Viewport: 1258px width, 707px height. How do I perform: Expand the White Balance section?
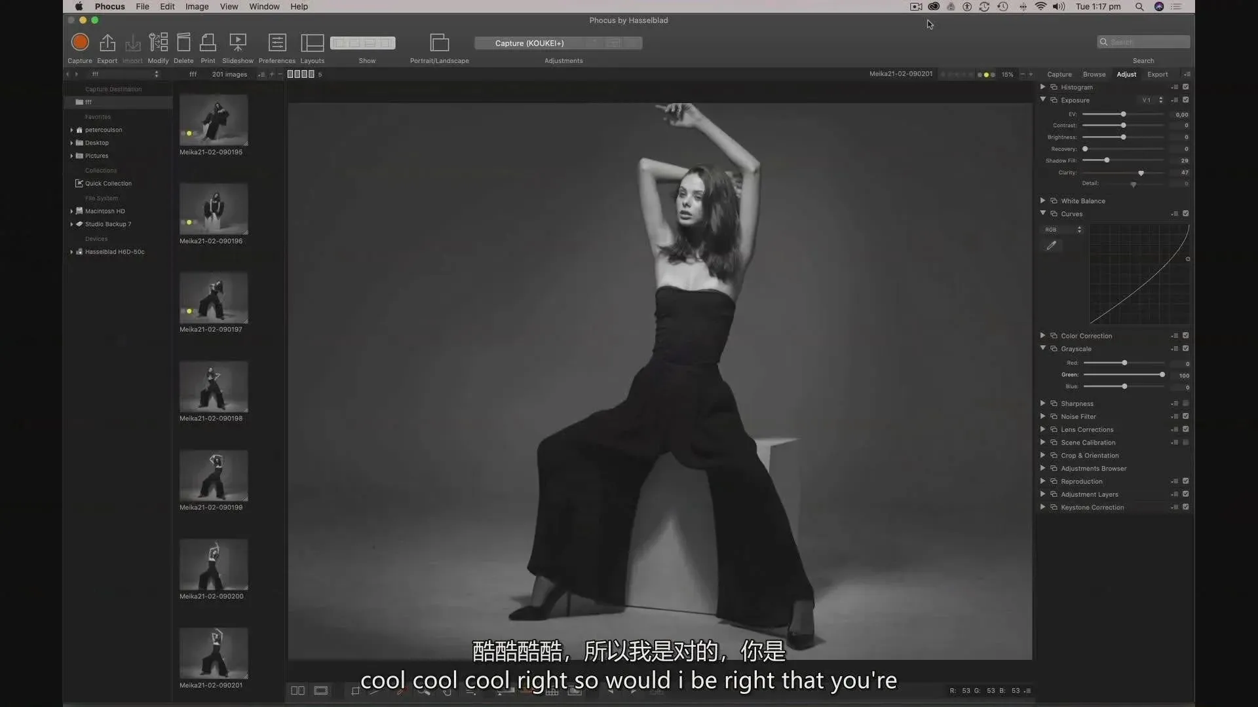click(1042, 201)
